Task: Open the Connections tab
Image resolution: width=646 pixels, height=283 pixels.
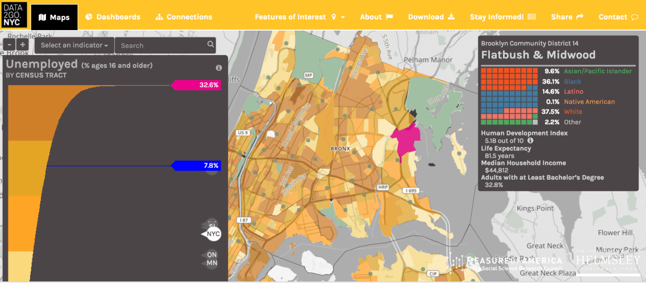Action: tap(183, 17)
